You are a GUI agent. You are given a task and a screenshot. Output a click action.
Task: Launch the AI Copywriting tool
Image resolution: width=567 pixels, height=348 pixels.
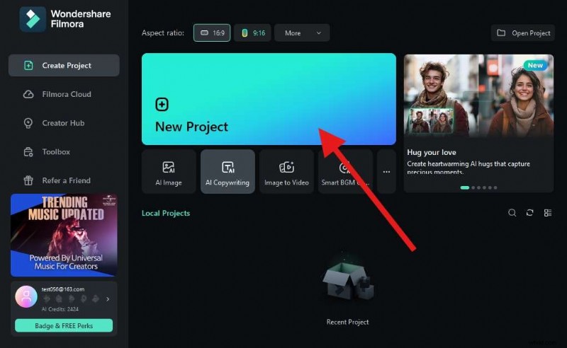click(228, 172)
